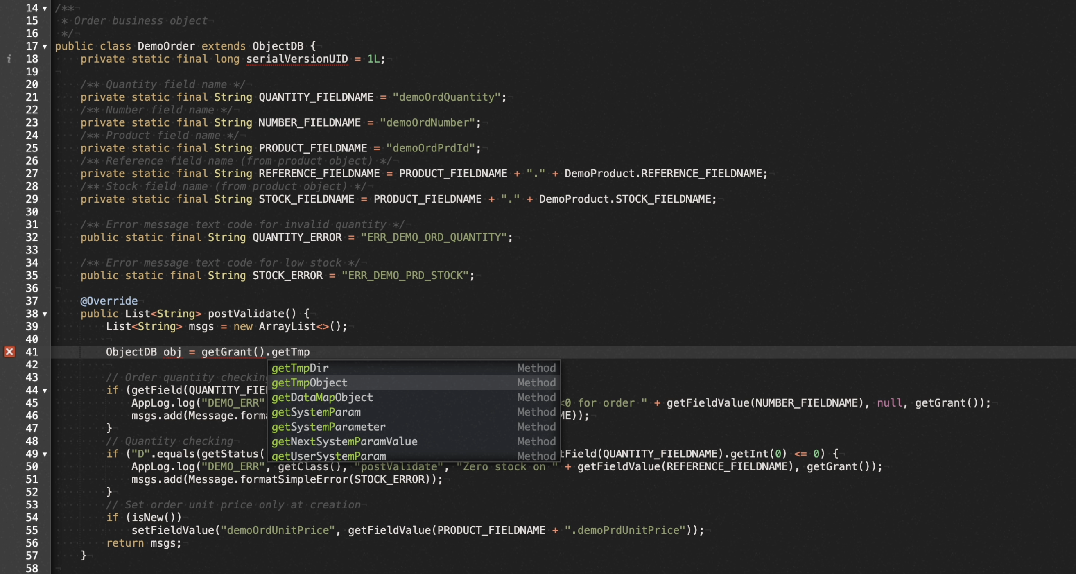Pick getDataMapObject from completion popup
This screenshot has width=1076, height=574.
[322, 397]
